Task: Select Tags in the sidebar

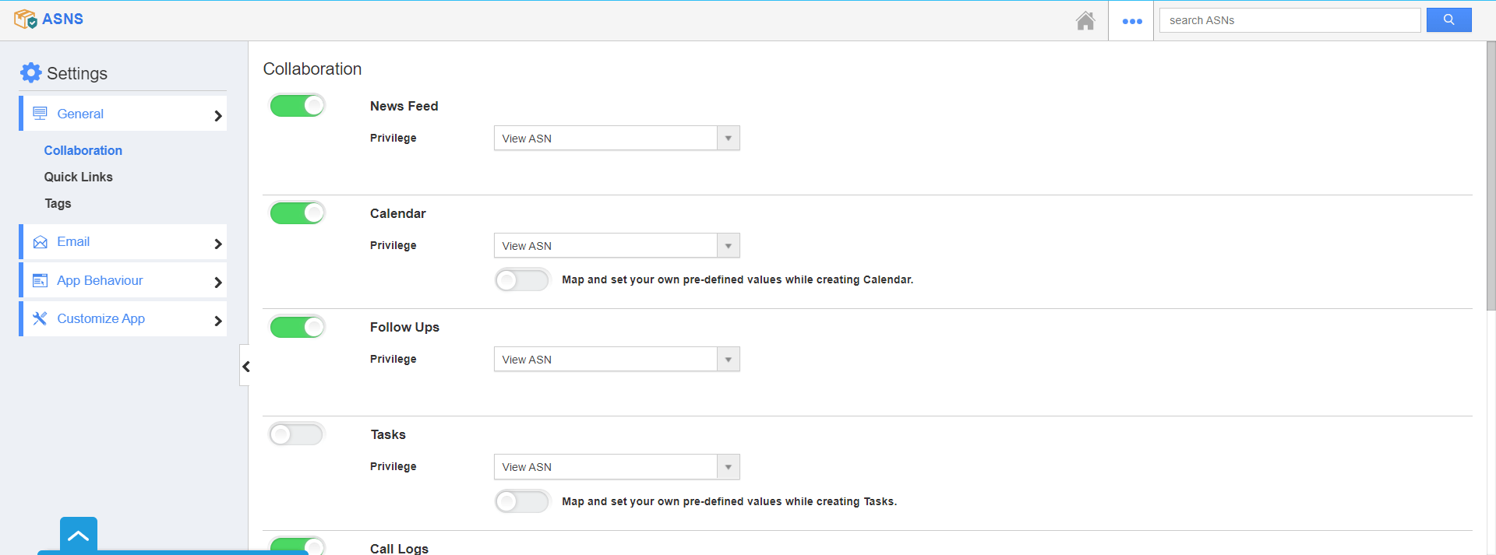Action: [58, 203]
